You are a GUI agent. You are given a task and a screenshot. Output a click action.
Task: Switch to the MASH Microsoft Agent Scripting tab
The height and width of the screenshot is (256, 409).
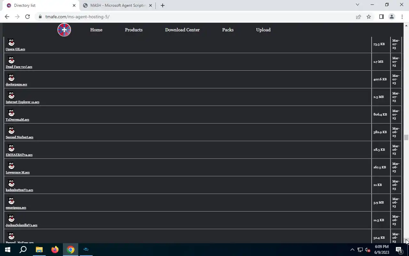[118, 5]
